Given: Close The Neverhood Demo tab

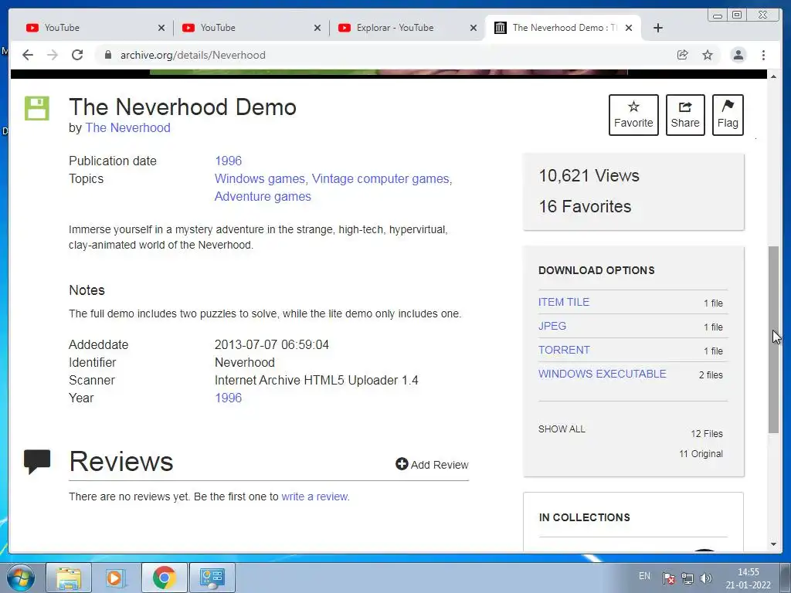Looking at the screenshot, I should 629,28.
